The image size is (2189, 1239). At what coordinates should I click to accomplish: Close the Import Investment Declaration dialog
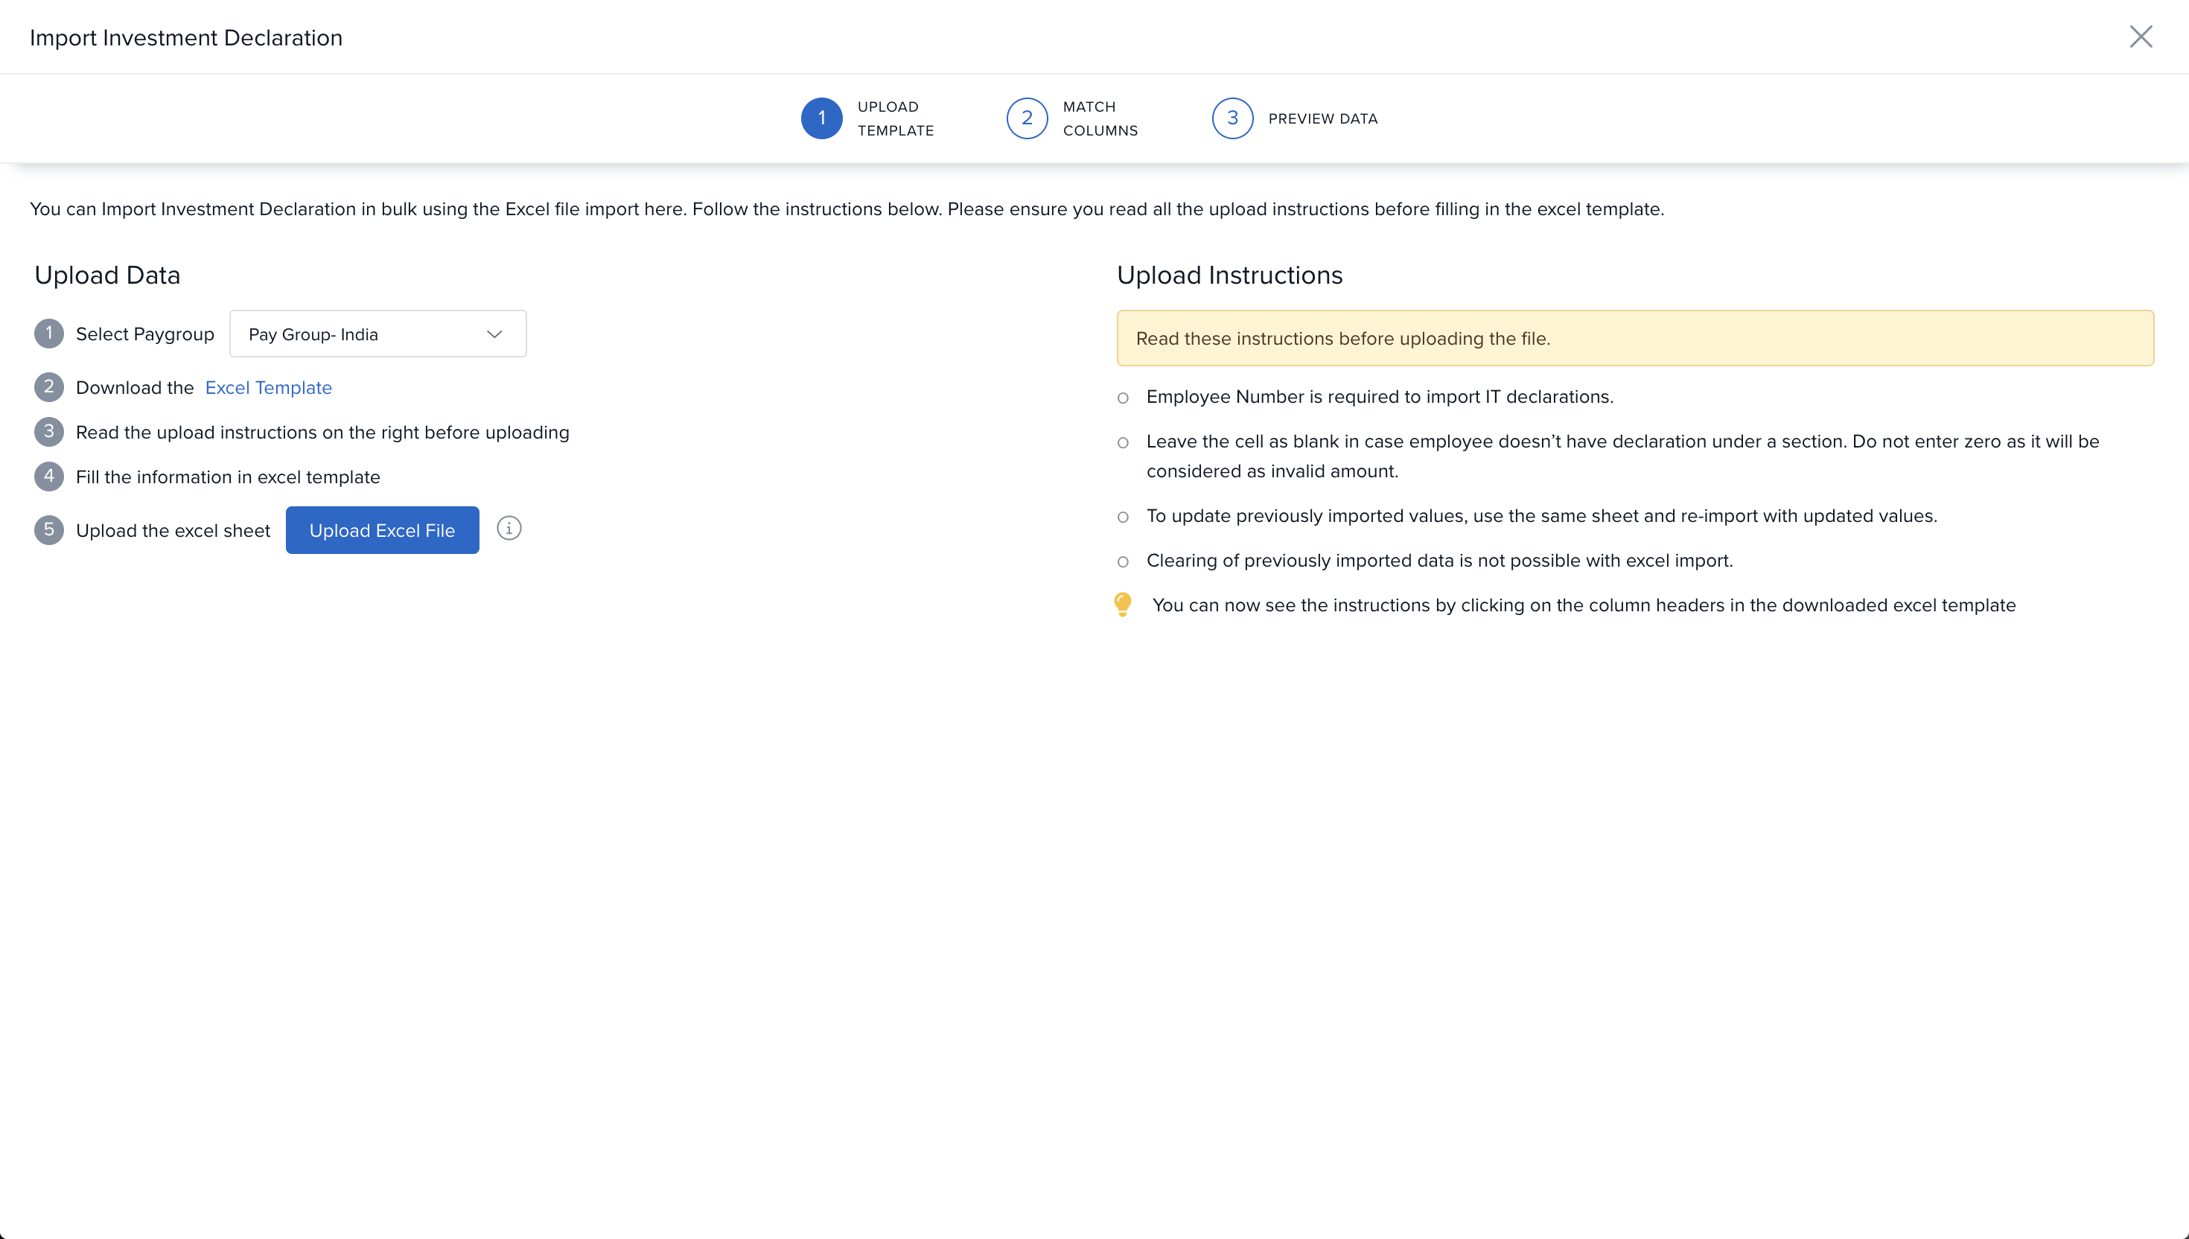(x=2141, y=36)
